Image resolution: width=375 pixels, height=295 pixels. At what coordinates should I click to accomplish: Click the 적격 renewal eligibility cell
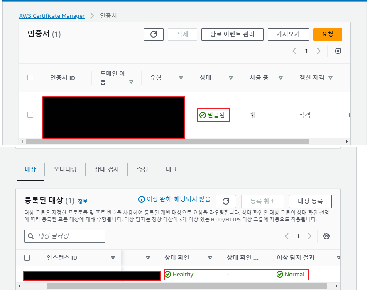coord(305,115)
